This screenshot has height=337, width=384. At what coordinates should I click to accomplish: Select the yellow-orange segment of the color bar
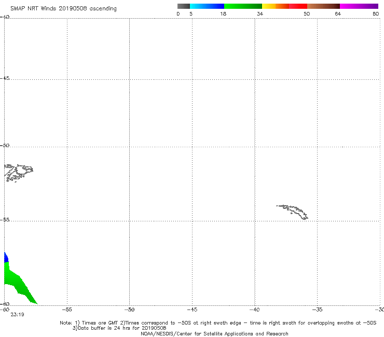275,6
